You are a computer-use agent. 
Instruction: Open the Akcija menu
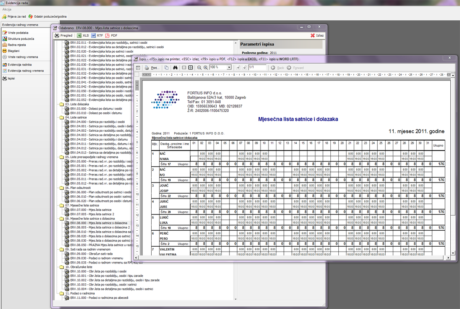[x=7, y=9]
